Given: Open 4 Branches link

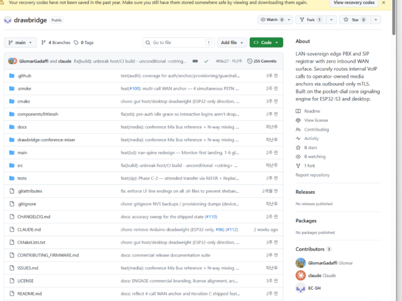Looking at the screenshot, I should click(56, 42).
